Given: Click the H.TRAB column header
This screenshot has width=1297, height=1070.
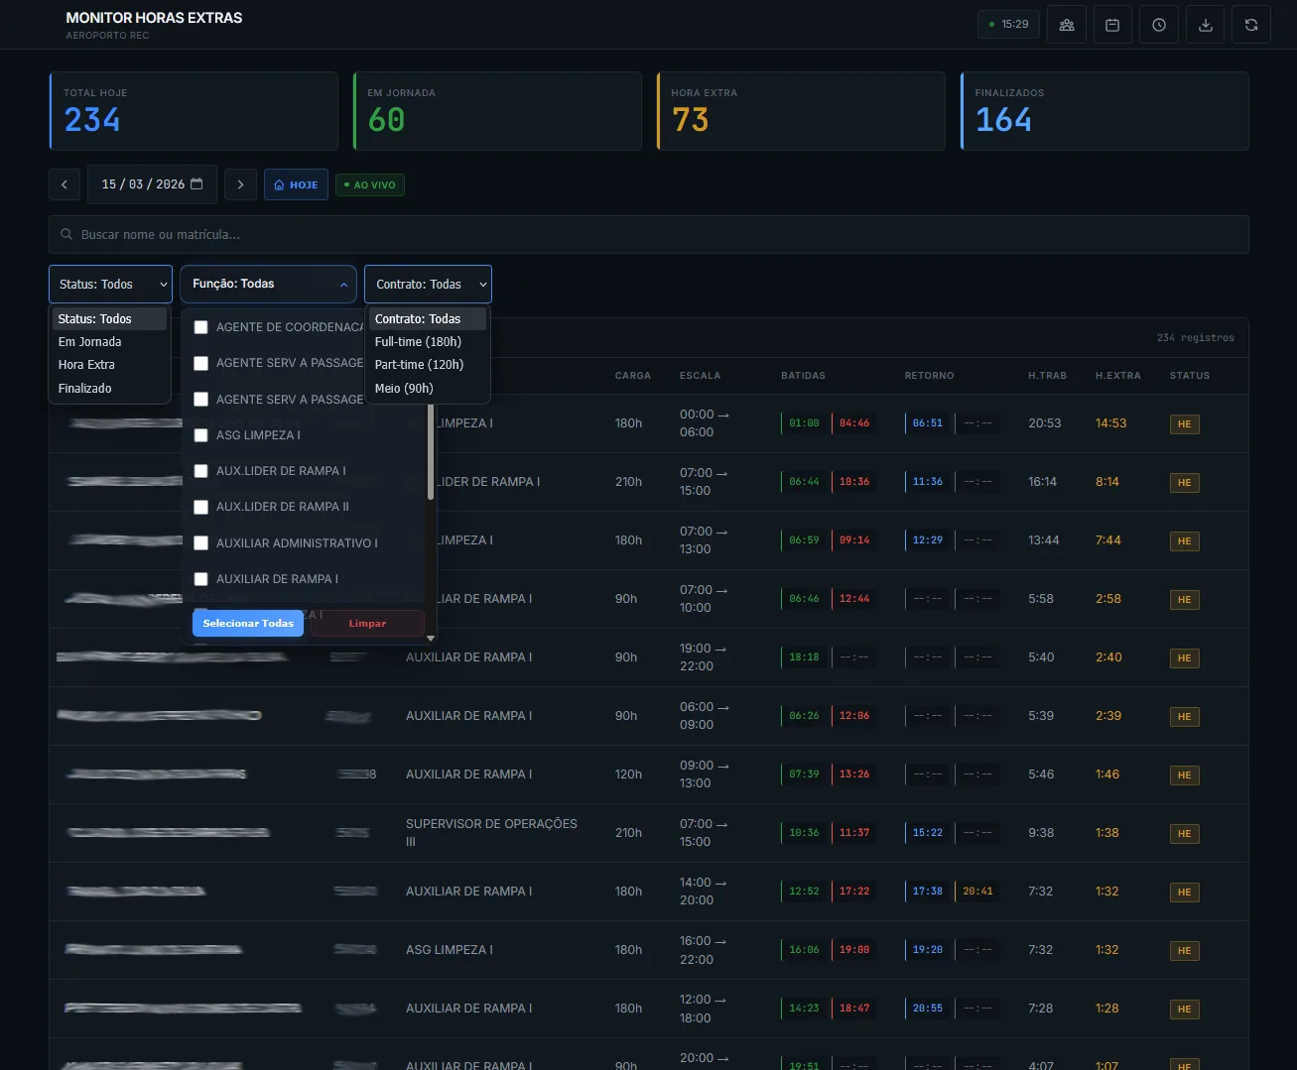Looking at the screenshot, I should point(1047,376).
